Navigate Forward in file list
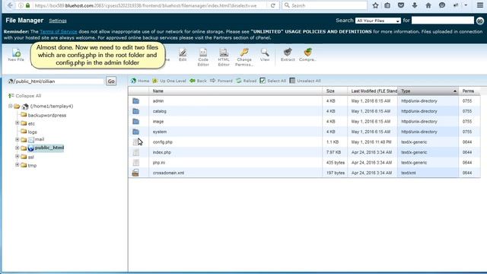The height and width of the screenshot is (274, 487). click(x=221, y=81)
